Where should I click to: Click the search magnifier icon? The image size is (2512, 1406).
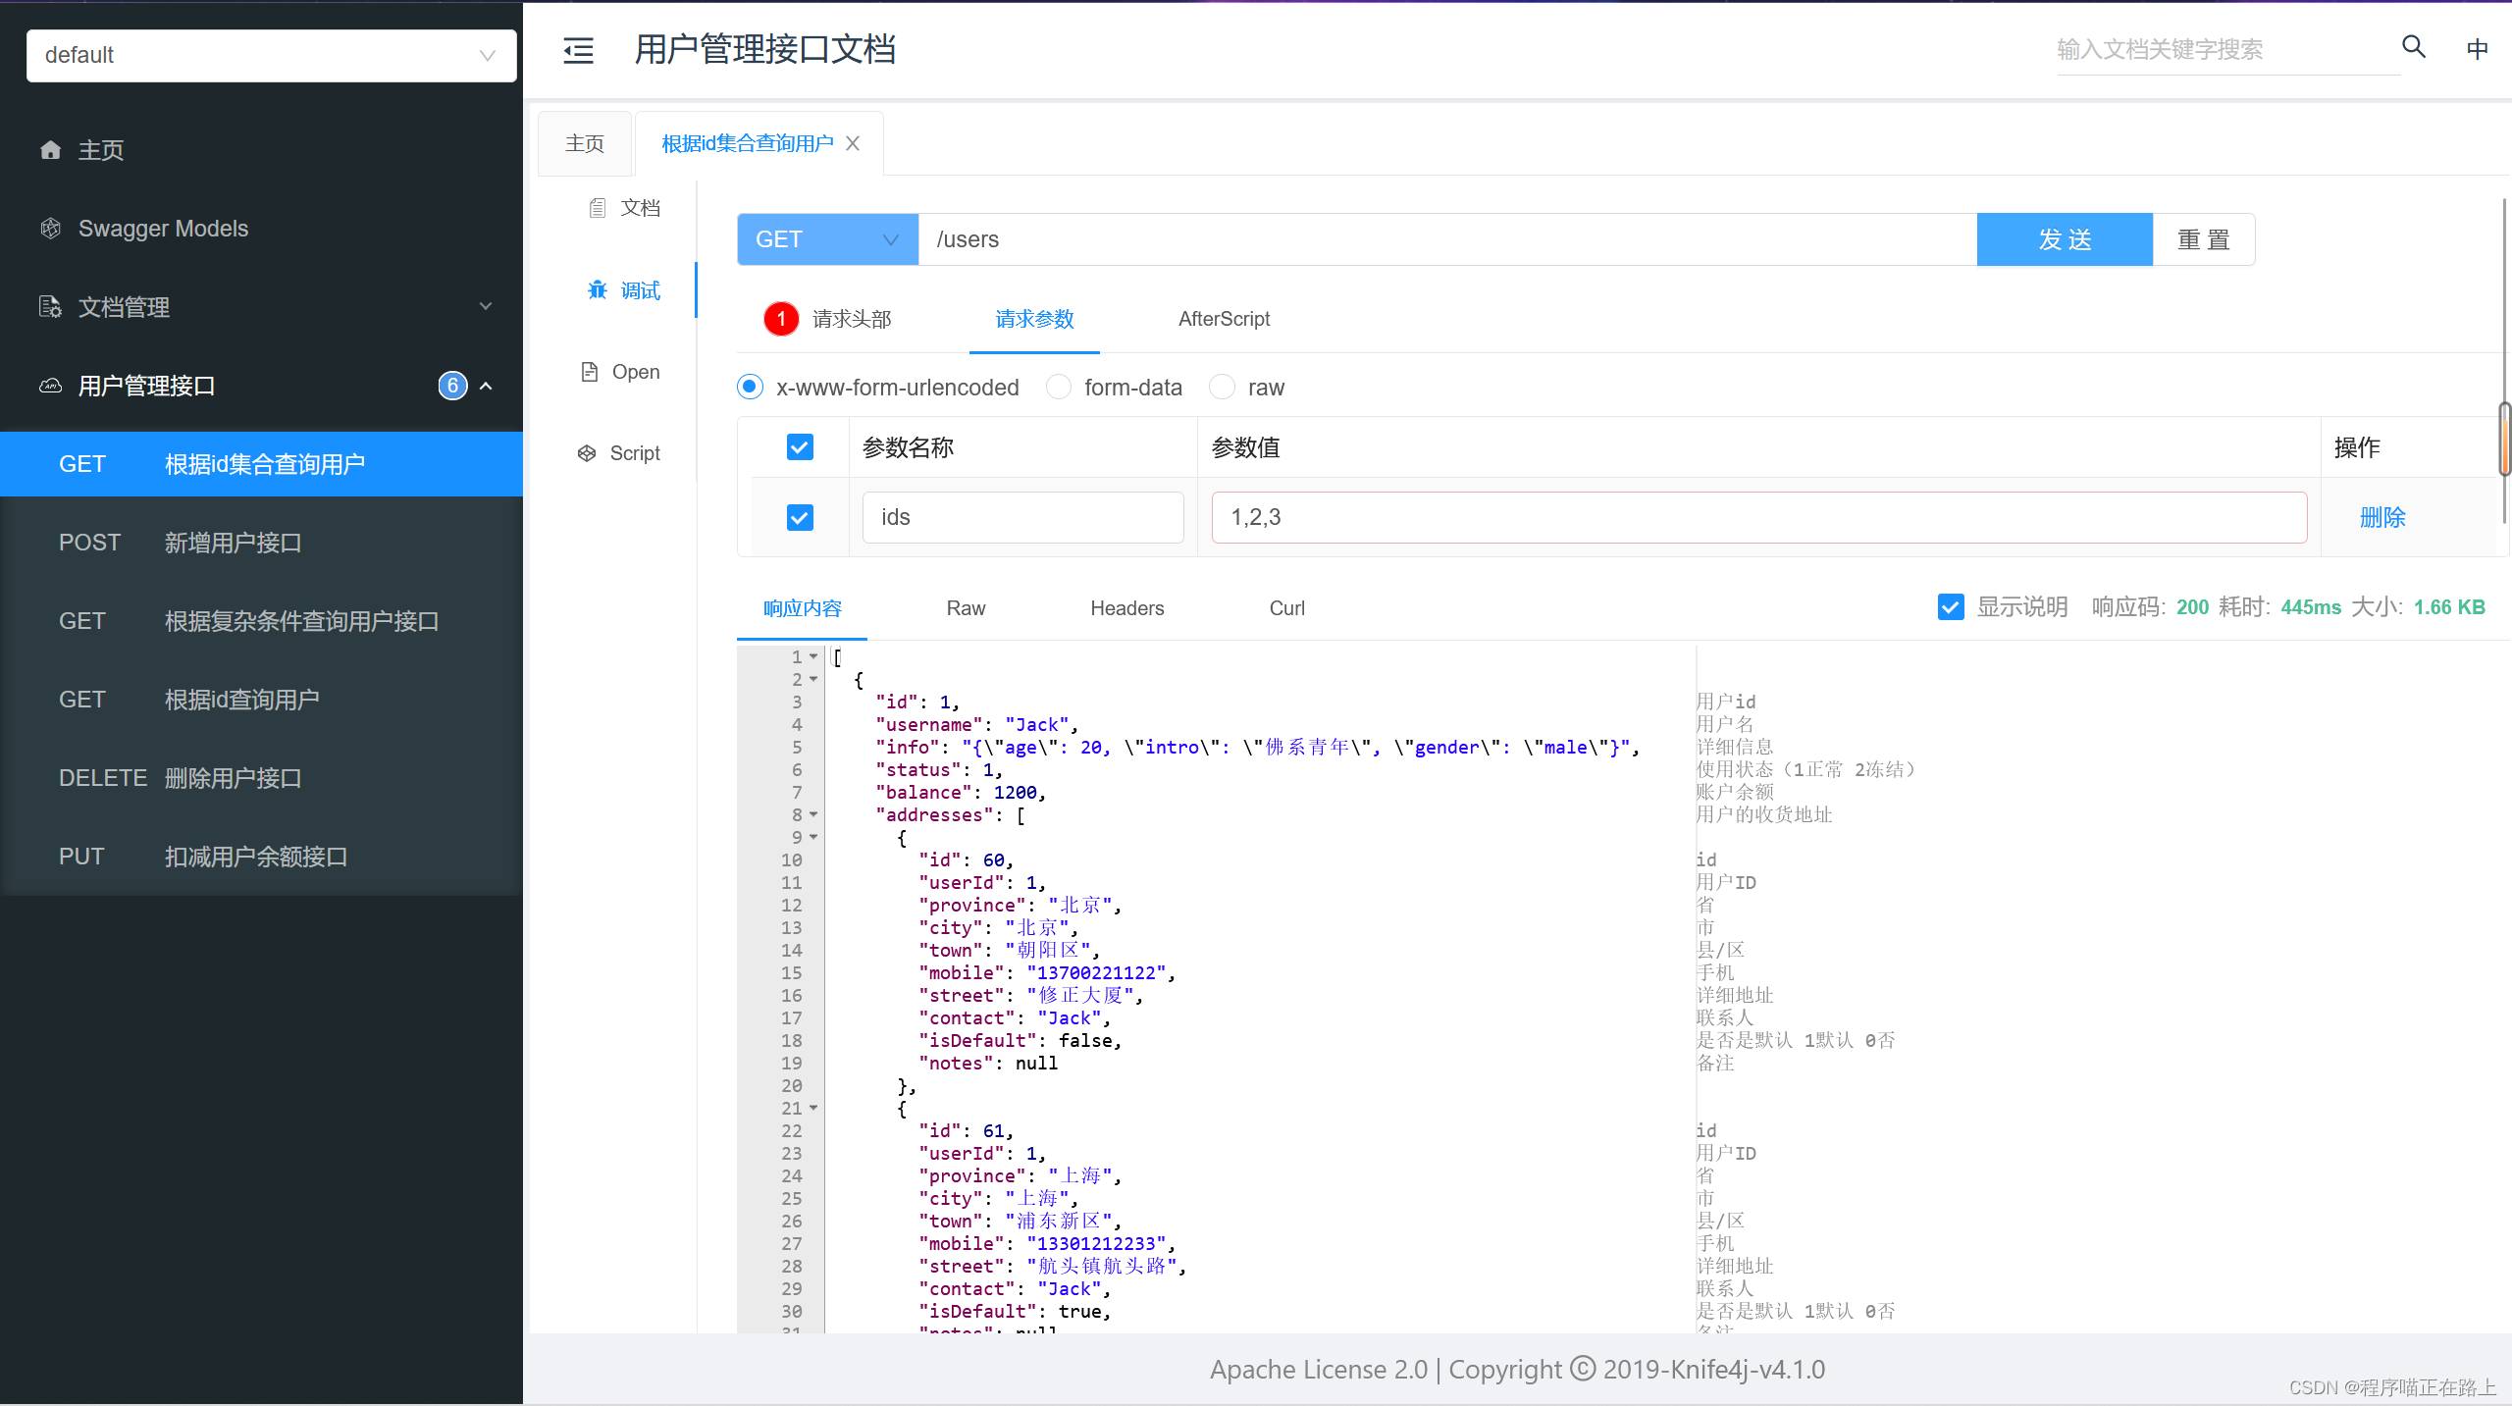pos(2412,47)
